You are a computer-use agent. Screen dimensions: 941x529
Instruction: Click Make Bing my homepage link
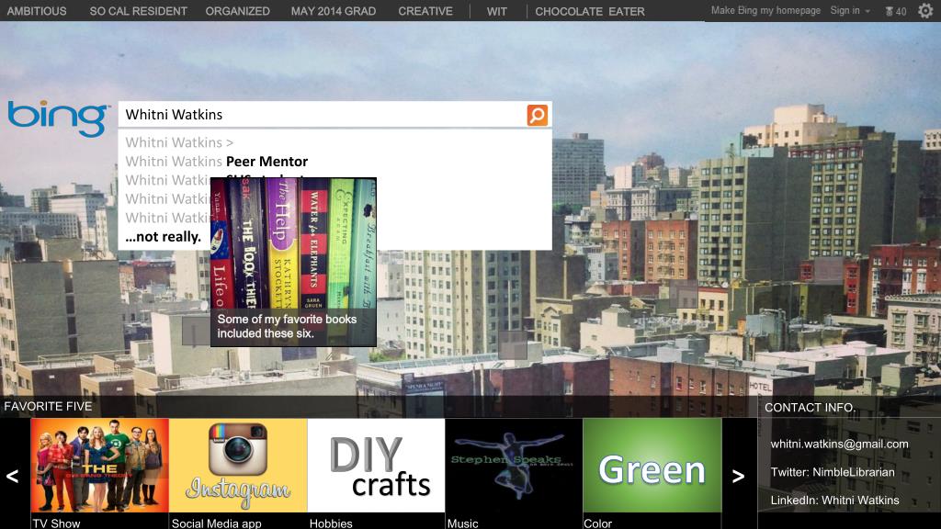point(765,10)
